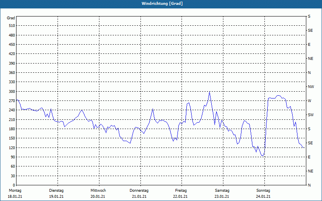
Task: Select the N compass label at the 0 baseline
Action: [x=309, y=185]
